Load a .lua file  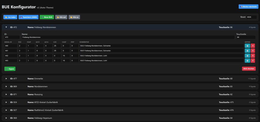coord(10,17)
